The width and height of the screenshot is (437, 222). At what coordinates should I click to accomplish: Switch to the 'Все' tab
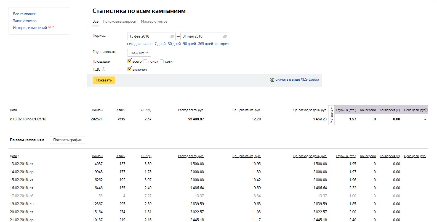(95, 21)
